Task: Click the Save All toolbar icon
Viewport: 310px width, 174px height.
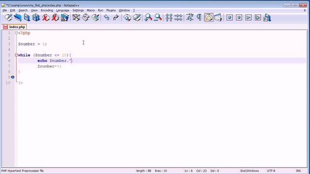Action: (x=36, y=17)
